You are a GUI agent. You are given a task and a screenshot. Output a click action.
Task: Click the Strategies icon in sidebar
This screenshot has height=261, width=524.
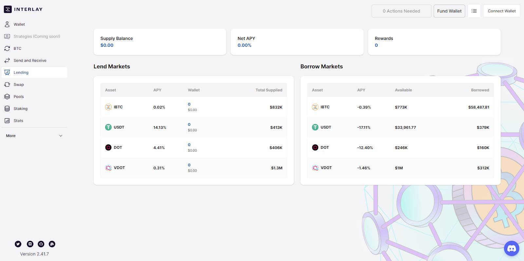pos(7,36)
